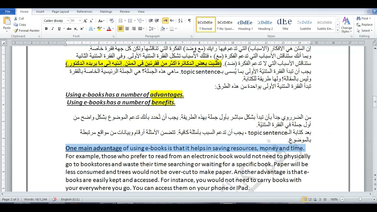This screenshot has height=212, width=377.
Task: Open Word Help question mark
Action: [374, 11]
